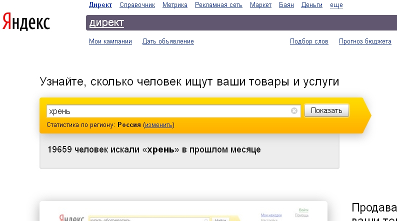Screen dimensions: 397x221
Task: Go to Метрика service
Action: click(x=175, y=5)
